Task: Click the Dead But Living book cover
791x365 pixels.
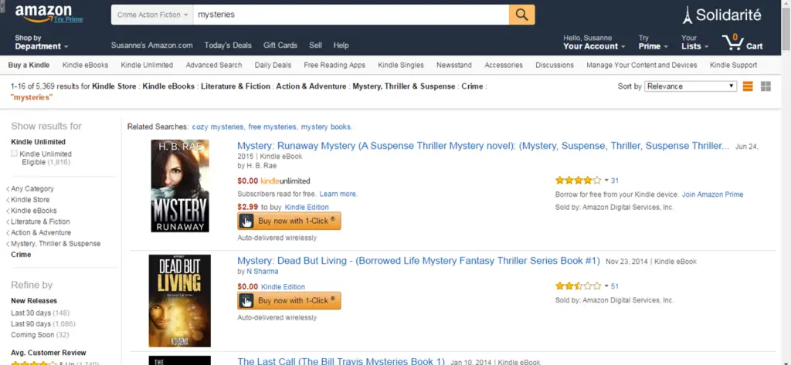Action: (x=179, y=301)
